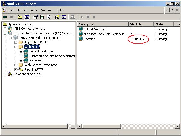Open the View menu
This screenshot has height=136, width=181.
33,10
